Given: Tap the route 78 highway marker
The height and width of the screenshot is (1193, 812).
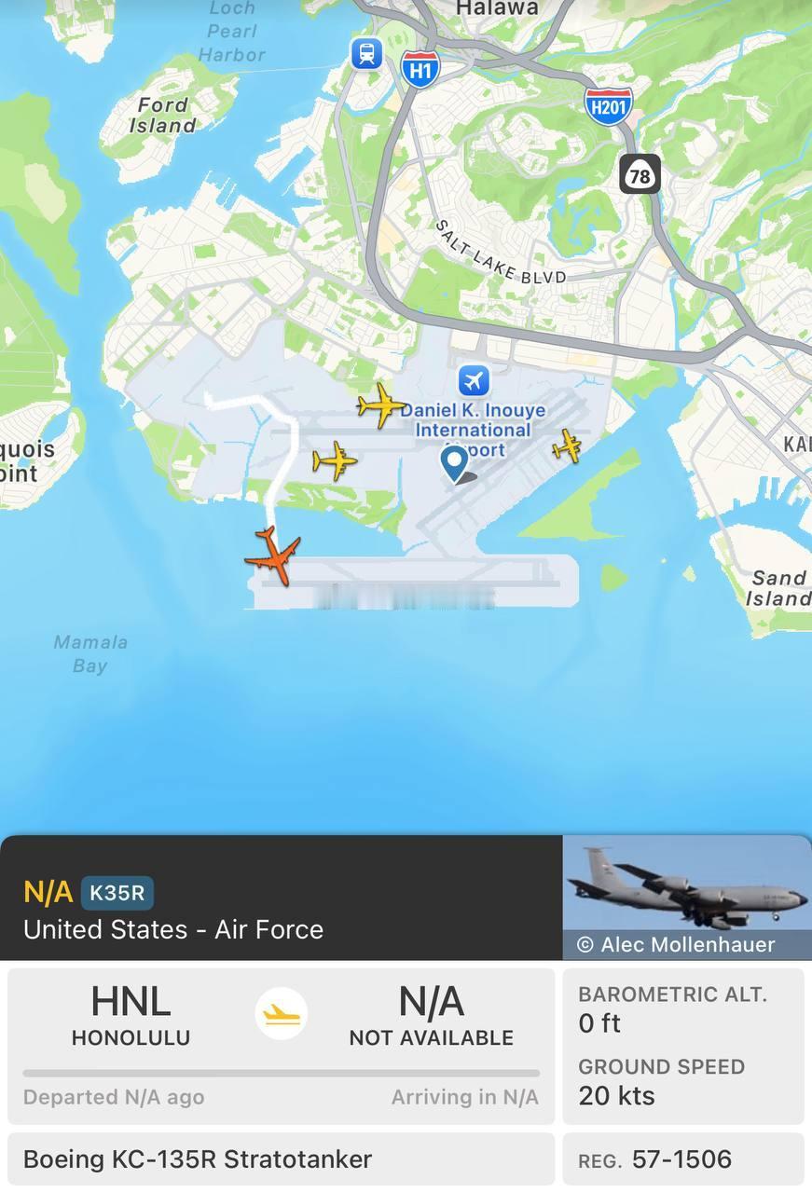Looking at the screenshot, I should [640, 174].
